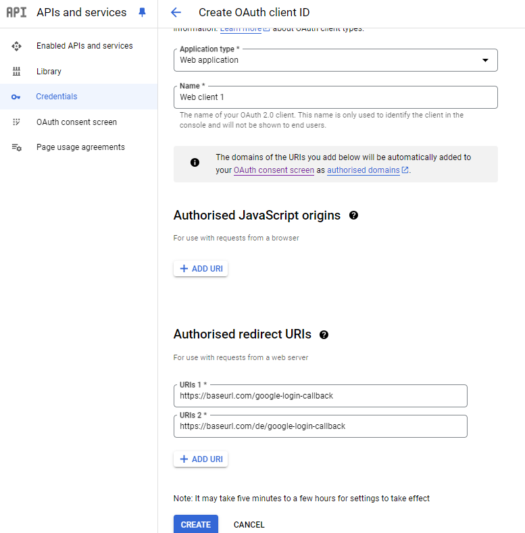
Task: Go back using the left arrow icon
Action: click(176, 13)
